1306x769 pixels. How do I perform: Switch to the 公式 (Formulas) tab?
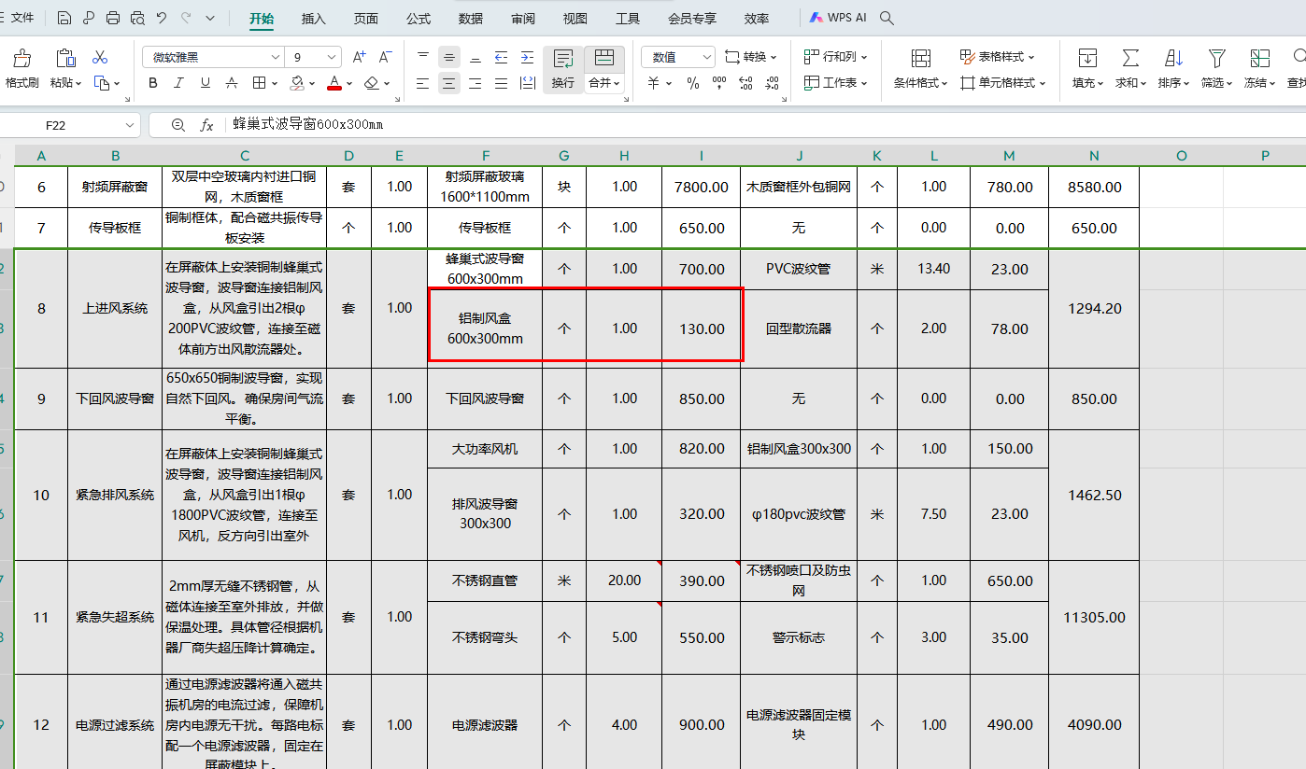419,19
